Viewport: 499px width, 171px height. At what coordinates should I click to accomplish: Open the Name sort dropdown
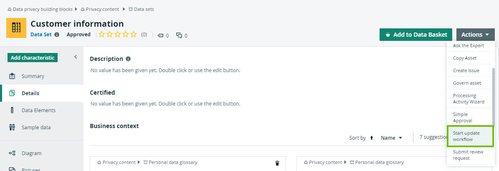pyautogui.click(x=391, y=138)
